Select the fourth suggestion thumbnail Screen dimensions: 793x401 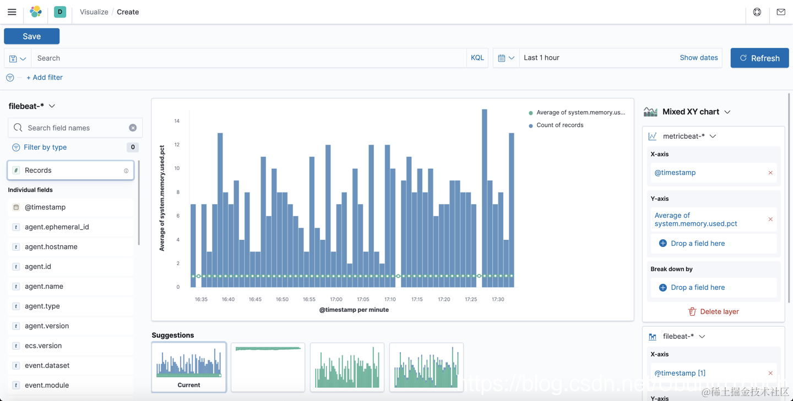pyautogui.click(x=426, y=367)
